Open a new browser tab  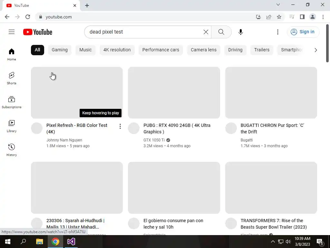pyautogui.click(x=87, y=5)
